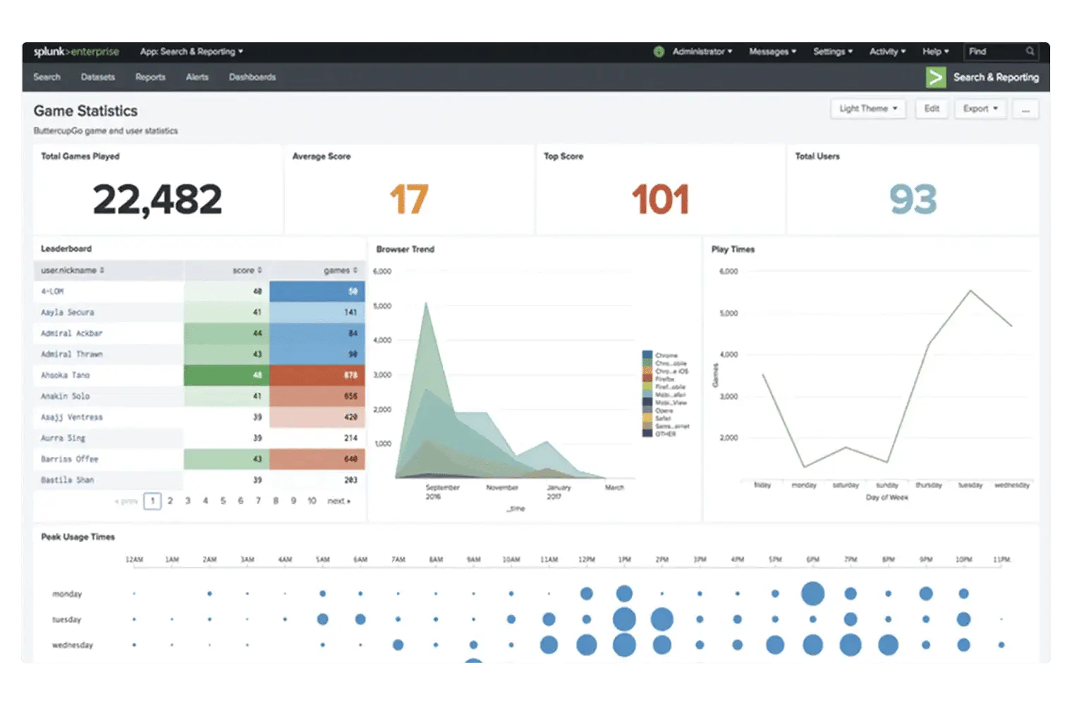Click the more options (...) button on the dashboard
Image resolution: width=1072 pixels, height=705 pixels.
1026,109
